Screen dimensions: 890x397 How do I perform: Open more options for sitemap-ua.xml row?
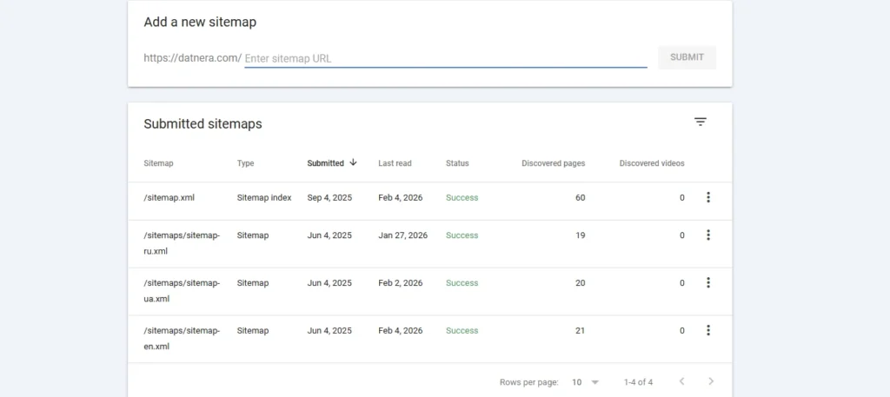[x=707, y=282]
